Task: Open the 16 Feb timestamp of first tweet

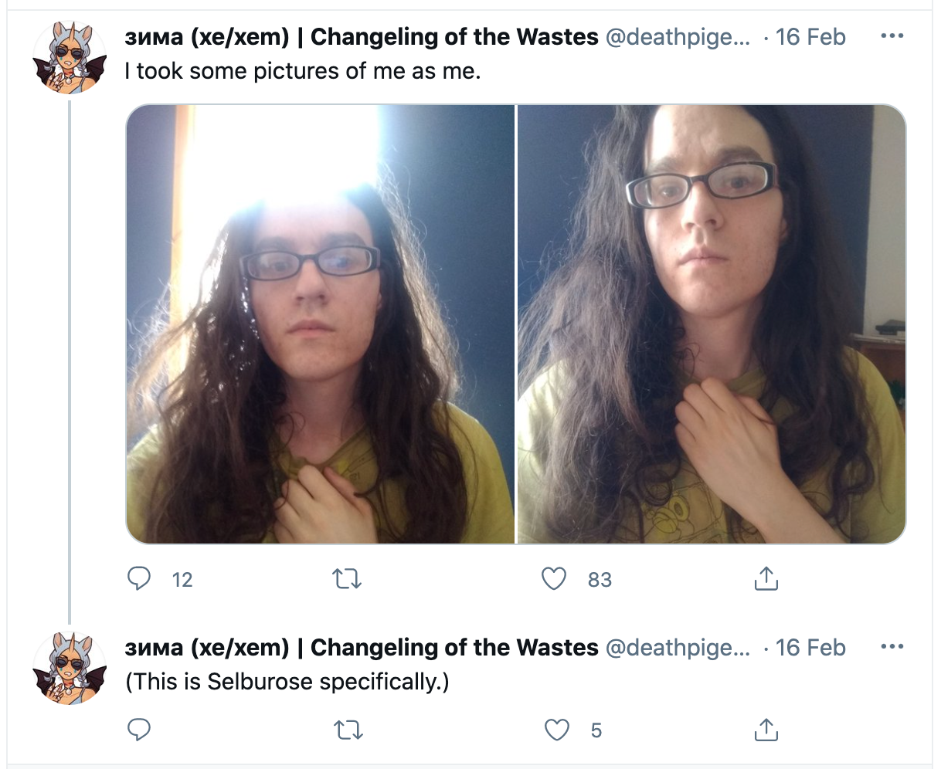Action: coord(810,36)
